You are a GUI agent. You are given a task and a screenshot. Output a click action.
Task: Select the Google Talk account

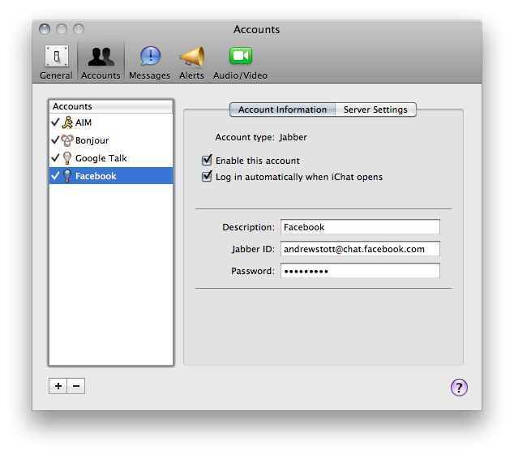point(101,158)
